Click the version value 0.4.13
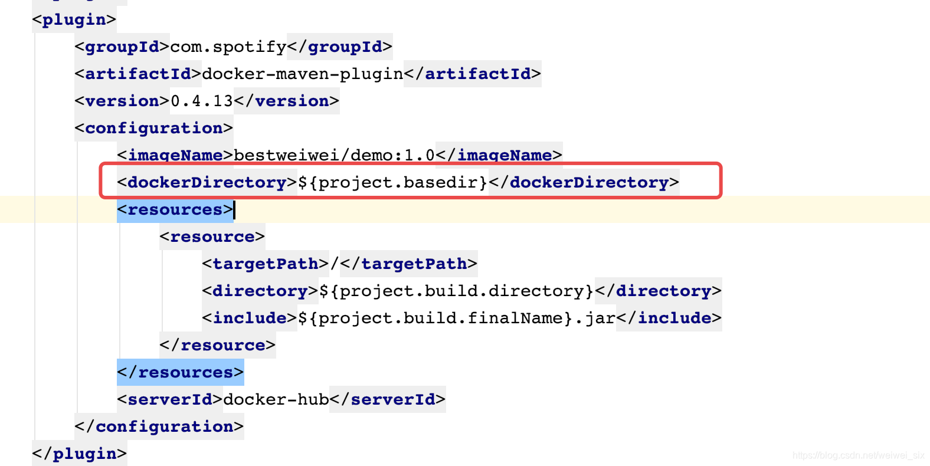This screenshot has height=466, width=930. click(202, 101)
